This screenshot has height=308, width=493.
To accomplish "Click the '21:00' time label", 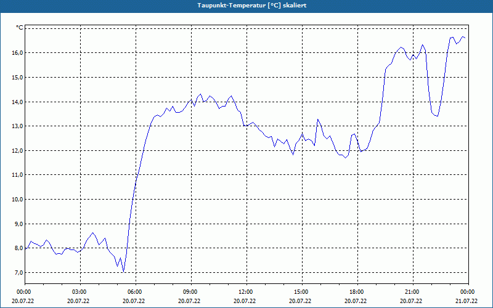I will (x=412, y=292).
